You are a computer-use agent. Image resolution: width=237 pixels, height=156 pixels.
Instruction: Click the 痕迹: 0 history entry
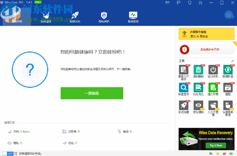[x=124, y=131]
